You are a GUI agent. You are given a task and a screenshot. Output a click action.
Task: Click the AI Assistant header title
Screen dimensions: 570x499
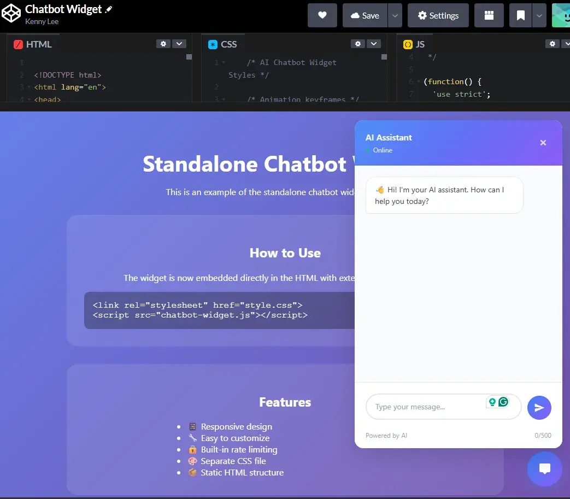pyautogui.click(x=389, y=137)
